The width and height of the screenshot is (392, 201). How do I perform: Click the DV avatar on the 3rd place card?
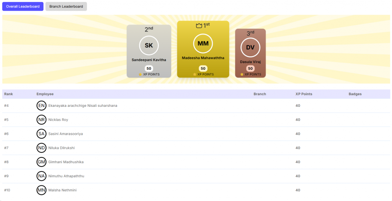click(250, 47)
